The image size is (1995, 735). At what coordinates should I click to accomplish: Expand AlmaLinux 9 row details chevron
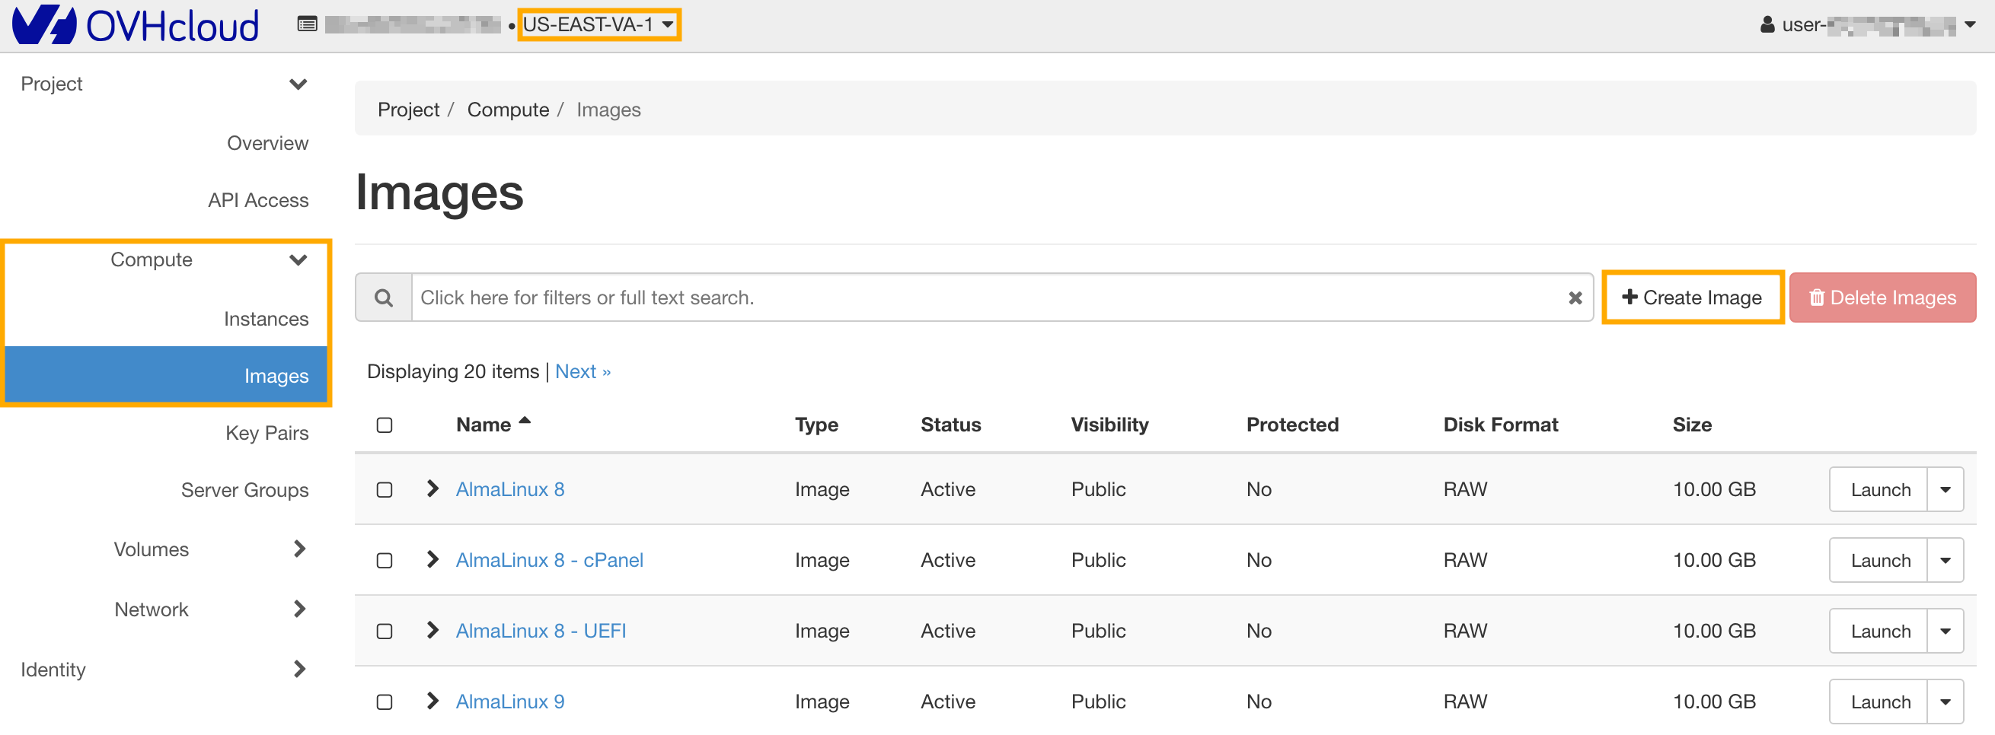click(x=433, y=701)
